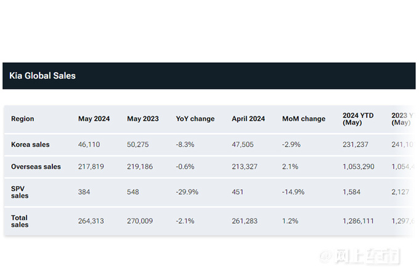
Task: Select the MoM change column header
Action: tap(304, 119)
